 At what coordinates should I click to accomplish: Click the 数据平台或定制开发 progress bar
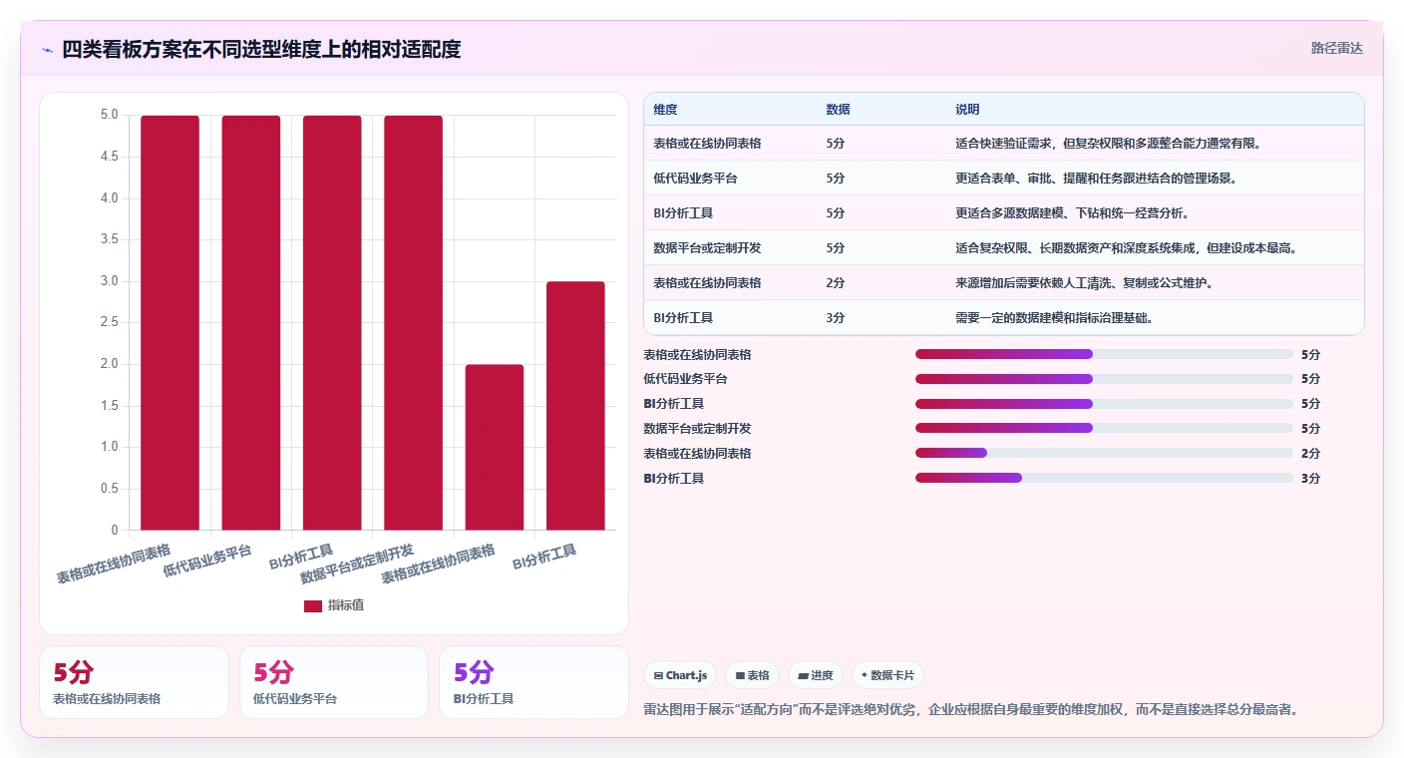pyautogui.click(x=1104, y=429)
